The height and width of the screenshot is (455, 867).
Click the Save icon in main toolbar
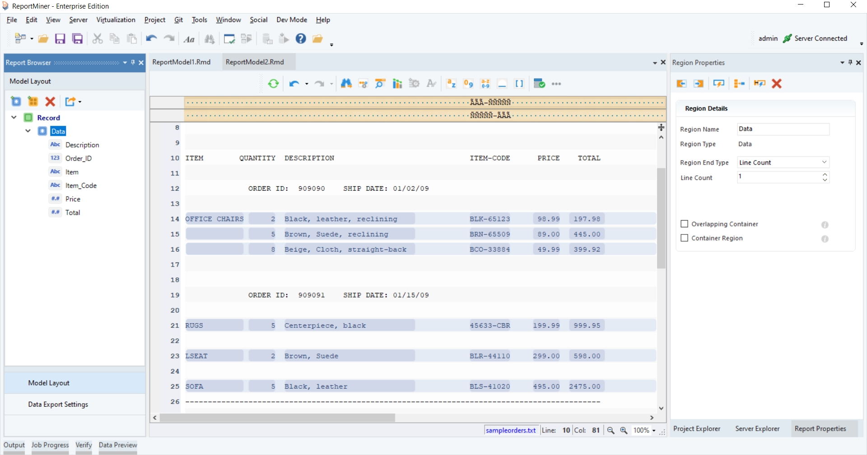click(60, 39)
